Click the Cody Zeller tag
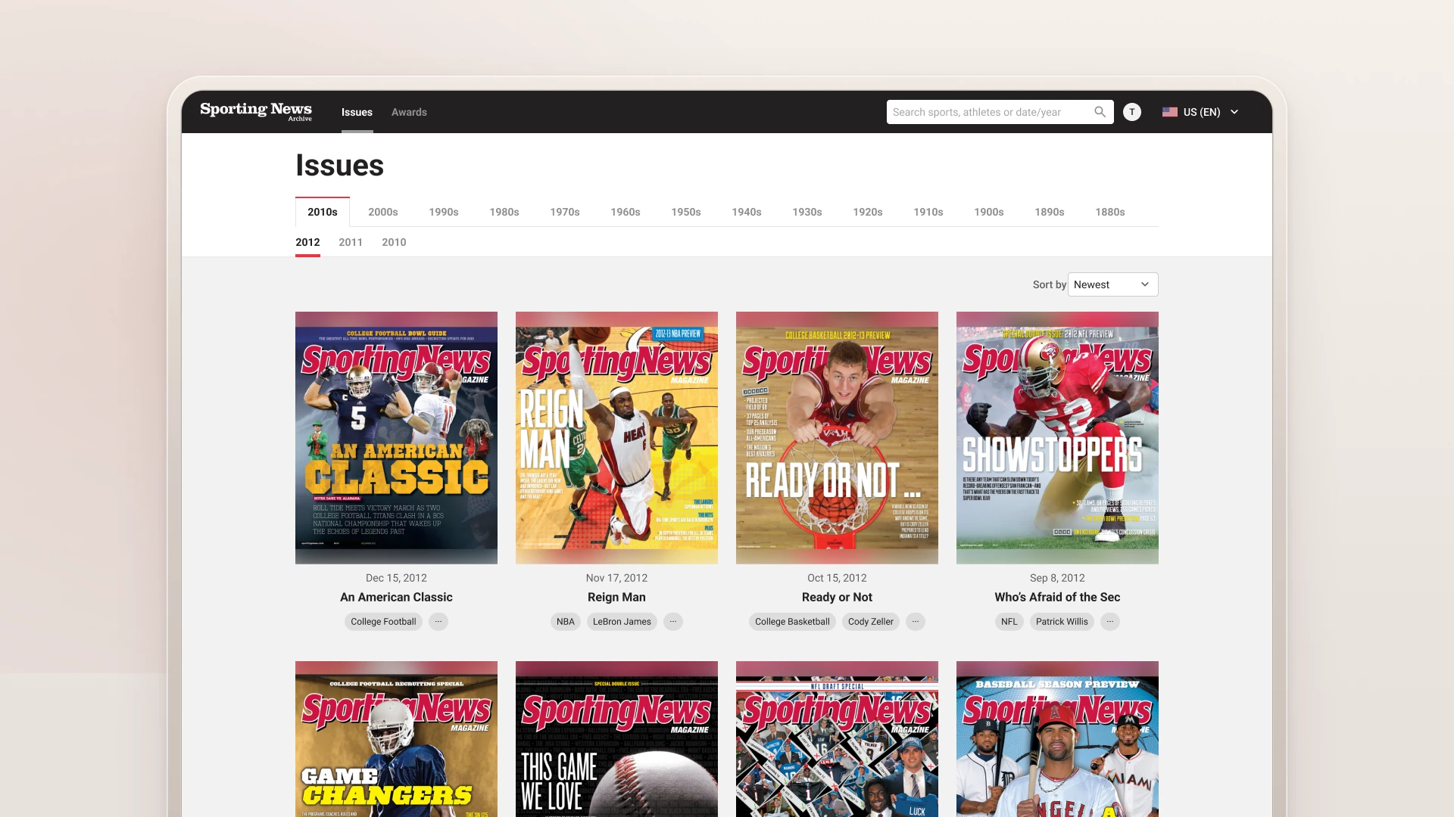Screen dimensions: 1454x817 coord(871,622)
